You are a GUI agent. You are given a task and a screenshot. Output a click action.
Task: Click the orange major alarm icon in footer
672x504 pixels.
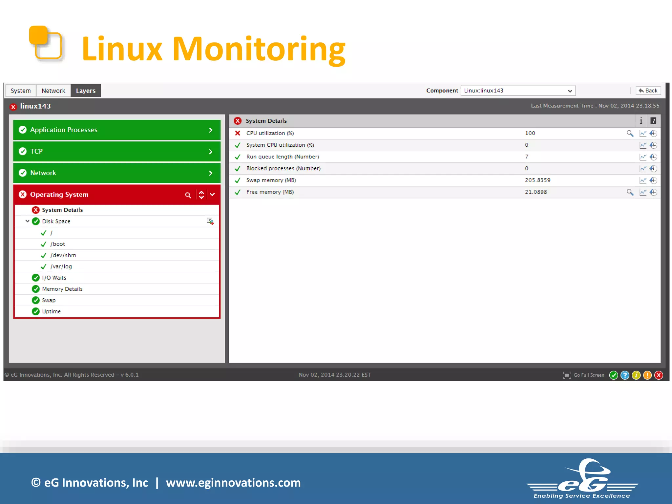[x=647, y=375]
